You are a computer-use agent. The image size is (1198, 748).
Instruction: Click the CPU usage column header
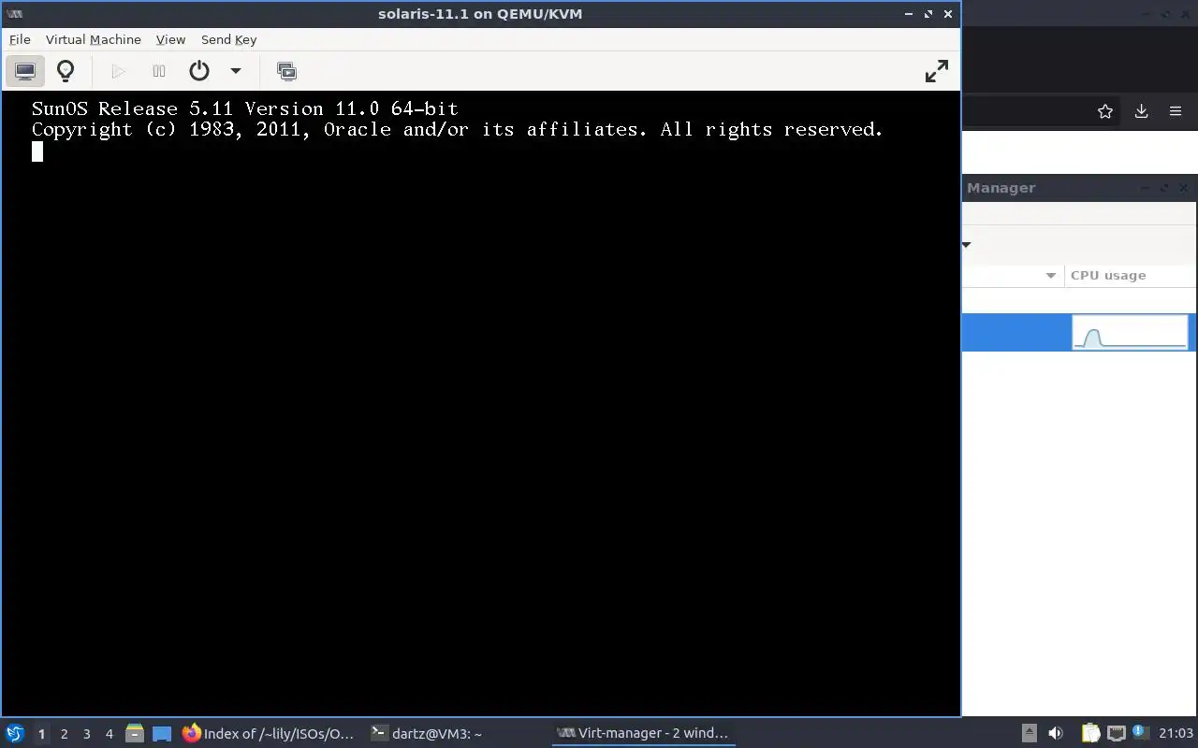pyautogui.click(x=1131, y=275)
